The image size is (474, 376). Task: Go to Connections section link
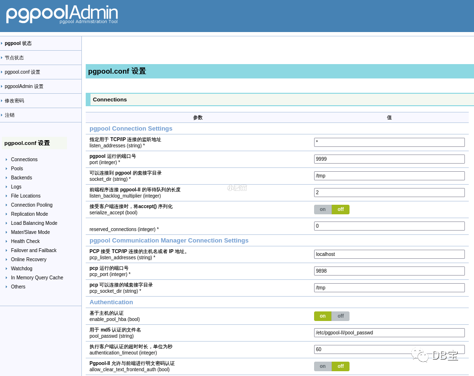[x=24, y=159]
